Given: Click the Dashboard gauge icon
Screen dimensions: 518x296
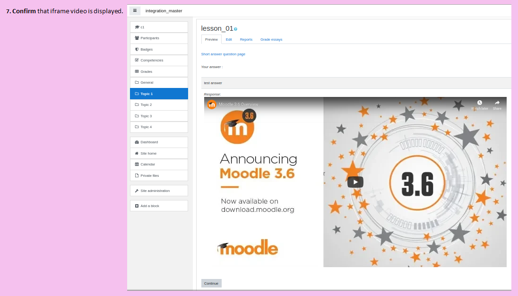Looking at the screenshot, I should click(137, 142).
